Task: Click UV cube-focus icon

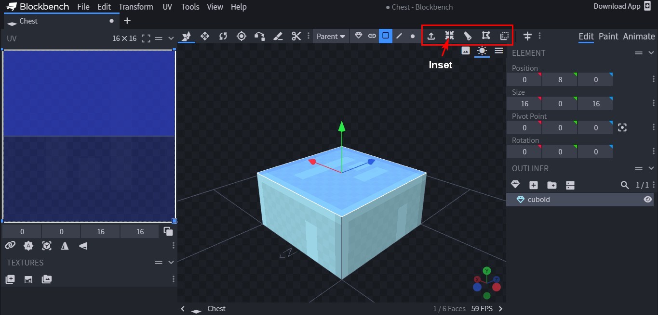Action: point(47,246)
